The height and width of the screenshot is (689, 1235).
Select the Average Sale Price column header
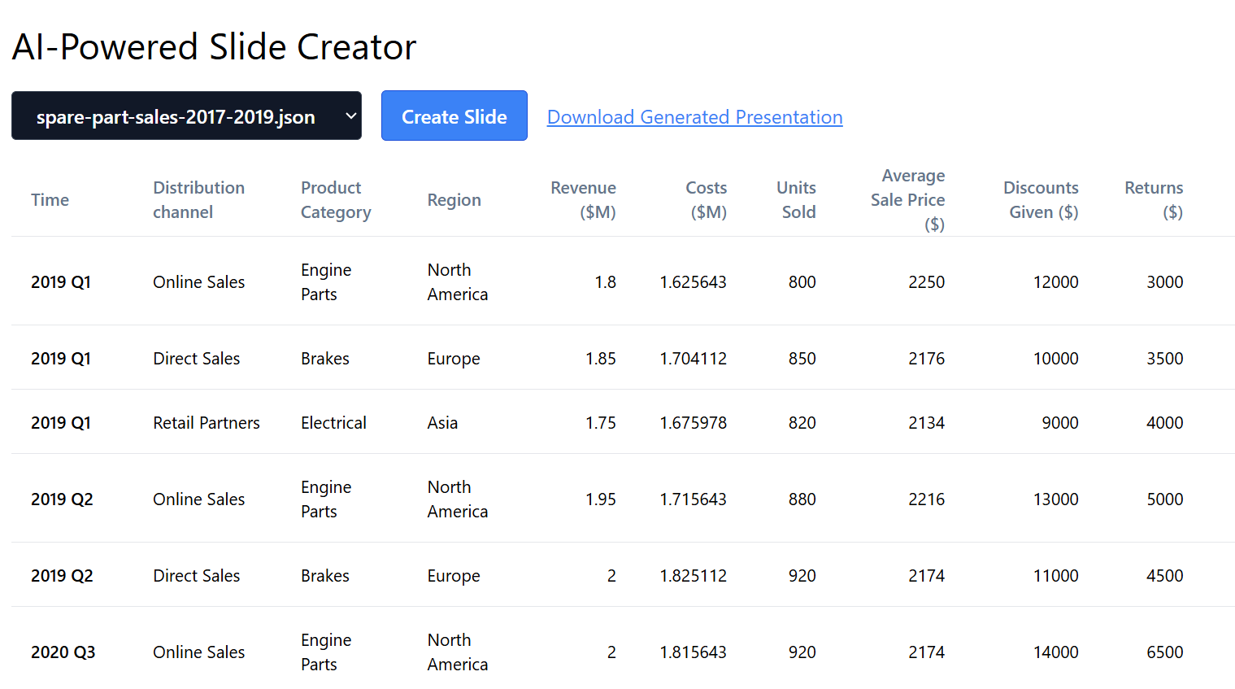[x=907, y=200]
